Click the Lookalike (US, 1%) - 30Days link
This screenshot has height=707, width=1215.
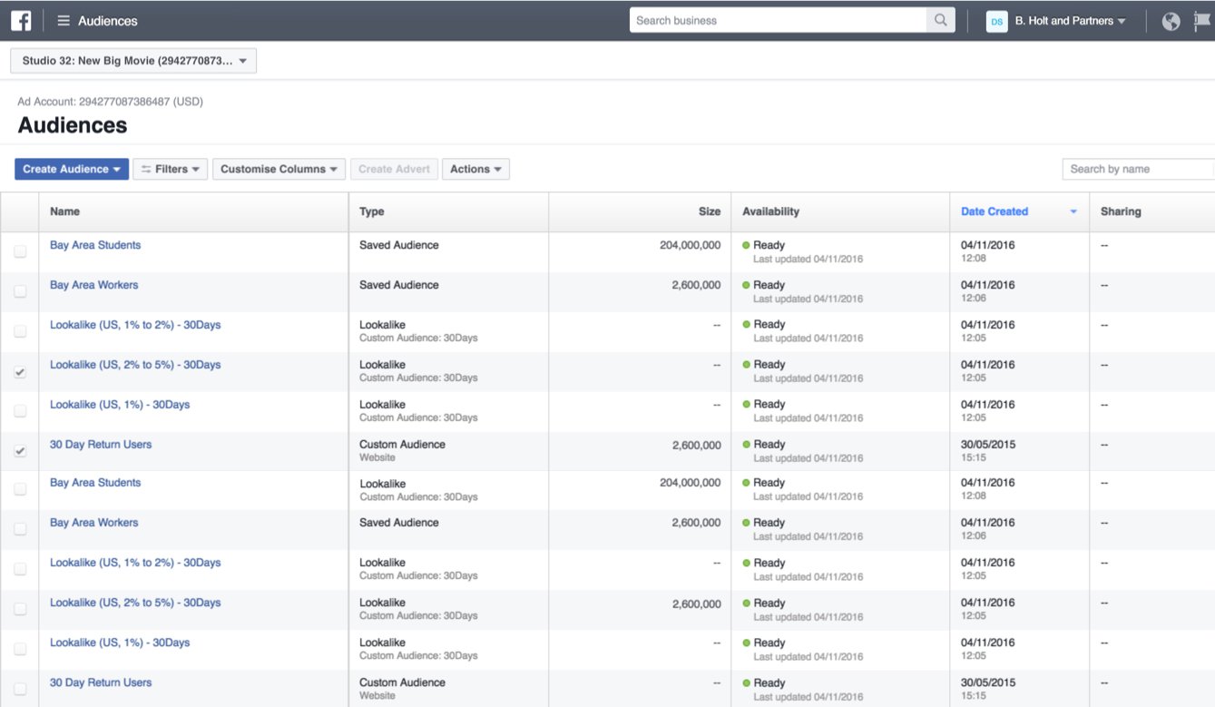click(x=120, y=405)
